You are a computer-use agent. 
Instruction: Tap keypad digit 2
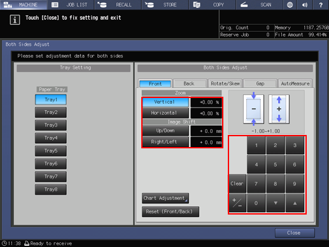(x=276, y=145)
